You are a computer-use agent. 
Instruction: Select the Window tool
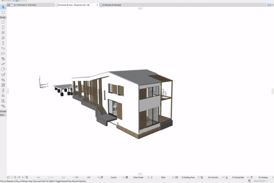[x=3, y=33]
